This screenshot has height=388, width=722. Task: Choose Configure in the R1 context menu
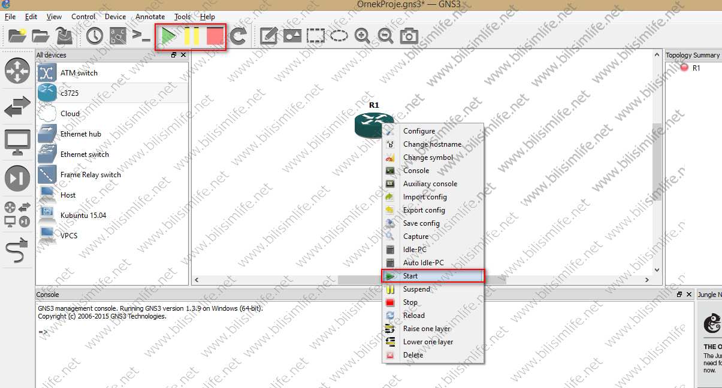pos(433,131)
